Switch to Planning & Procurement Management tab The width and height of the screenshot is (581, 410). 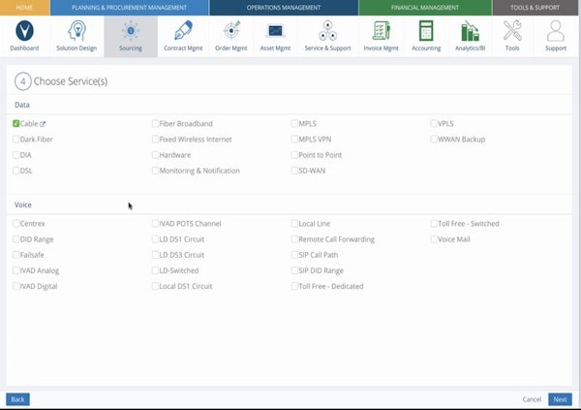130,8
